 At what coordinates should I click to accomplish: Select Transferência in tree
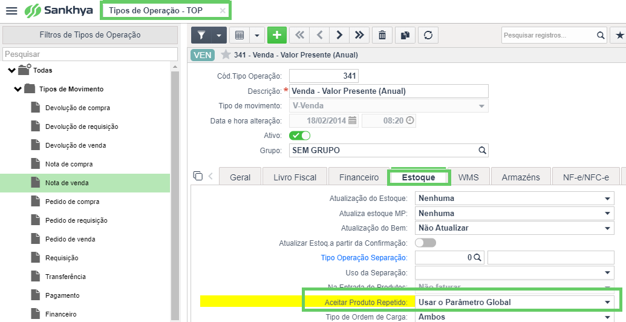(x=65, y=277)
